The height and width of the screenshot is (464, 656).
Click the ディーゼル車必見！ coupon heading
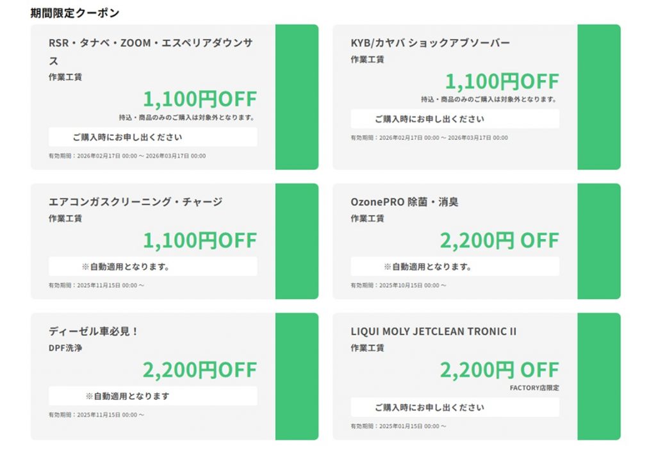click(x=94, y=331)
